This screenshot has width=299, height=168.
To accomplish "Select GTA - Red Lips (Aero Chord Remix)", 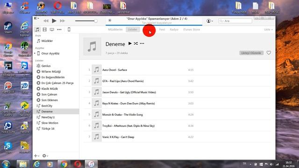I will (177, 81).
